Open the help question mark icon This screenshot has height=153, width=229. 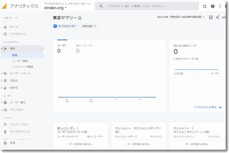point(213,6)
